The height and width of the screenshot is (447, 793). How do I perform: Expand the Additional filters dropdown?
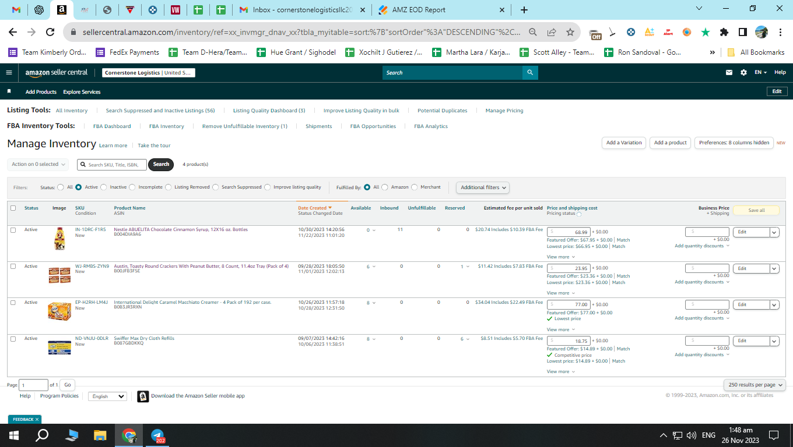pos(483,187)
